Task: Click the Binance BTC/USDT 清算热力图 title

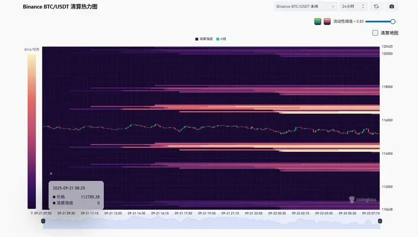Action: click(x=60, y=7)
